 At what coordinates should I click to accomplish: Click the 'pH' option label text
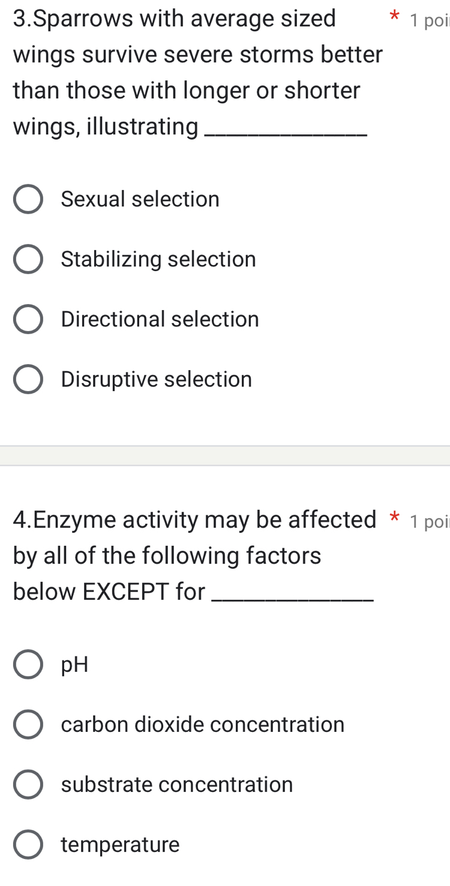pyautogui.click(x=75, y=664)
